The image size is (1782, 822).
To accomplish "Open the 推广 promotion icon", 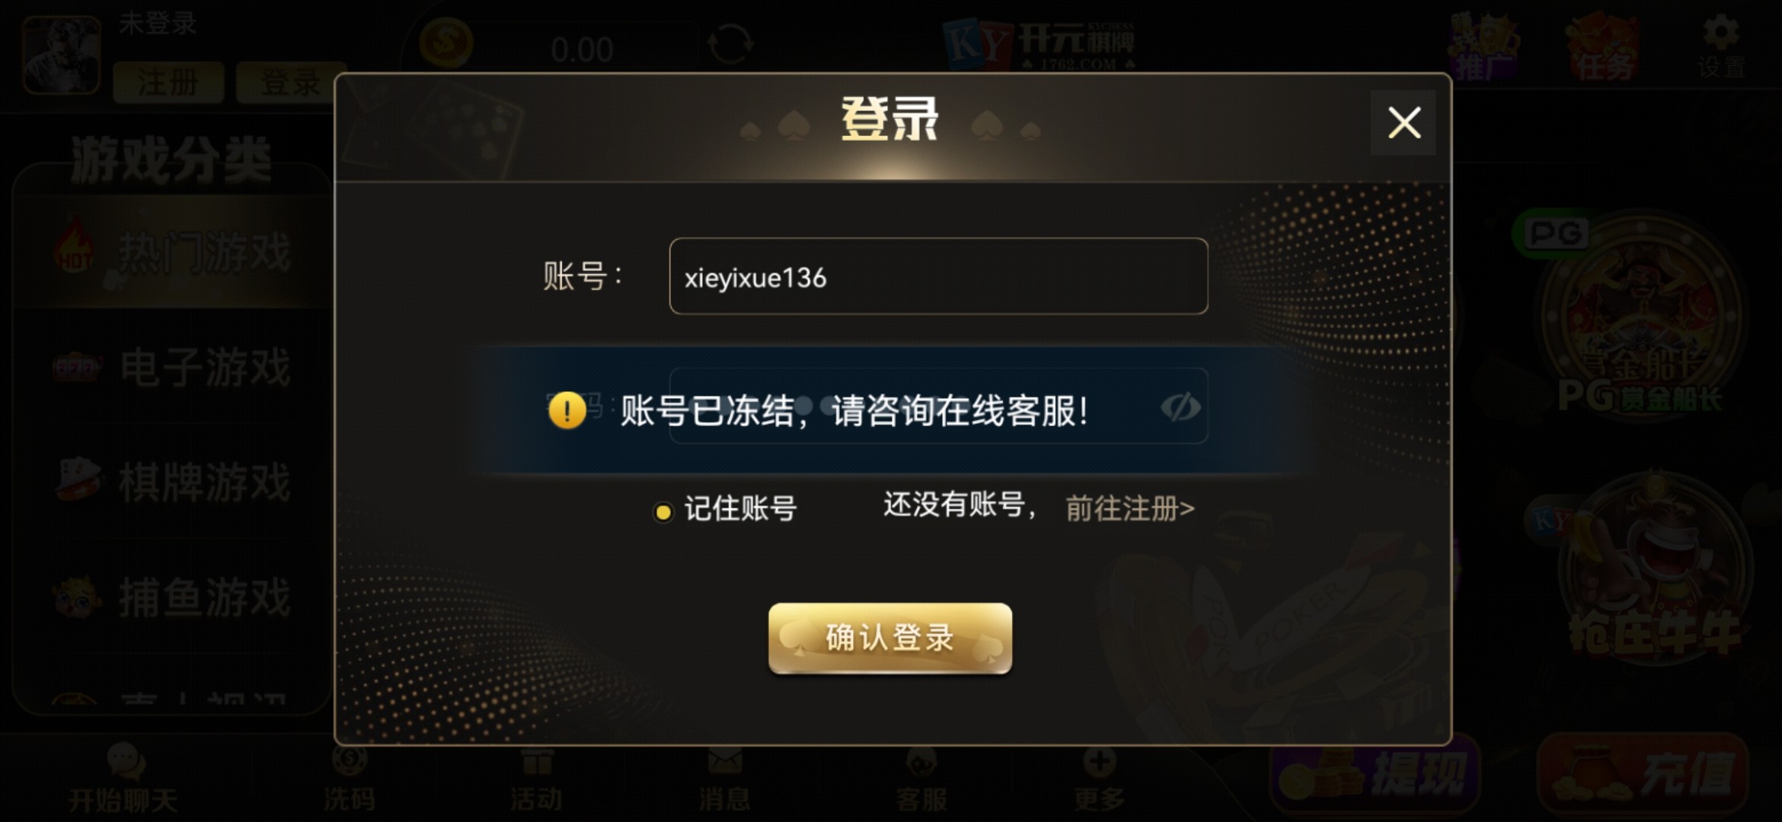I will click(1483, 47).
